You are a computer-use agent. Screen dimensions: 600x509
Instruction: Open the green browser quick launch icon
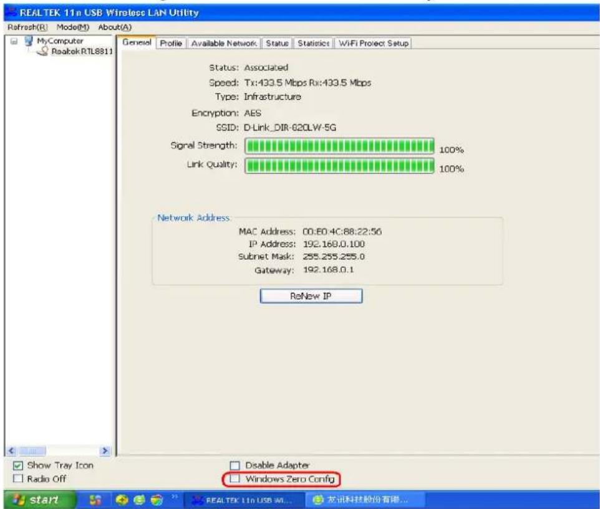click(x=139, y=500)
